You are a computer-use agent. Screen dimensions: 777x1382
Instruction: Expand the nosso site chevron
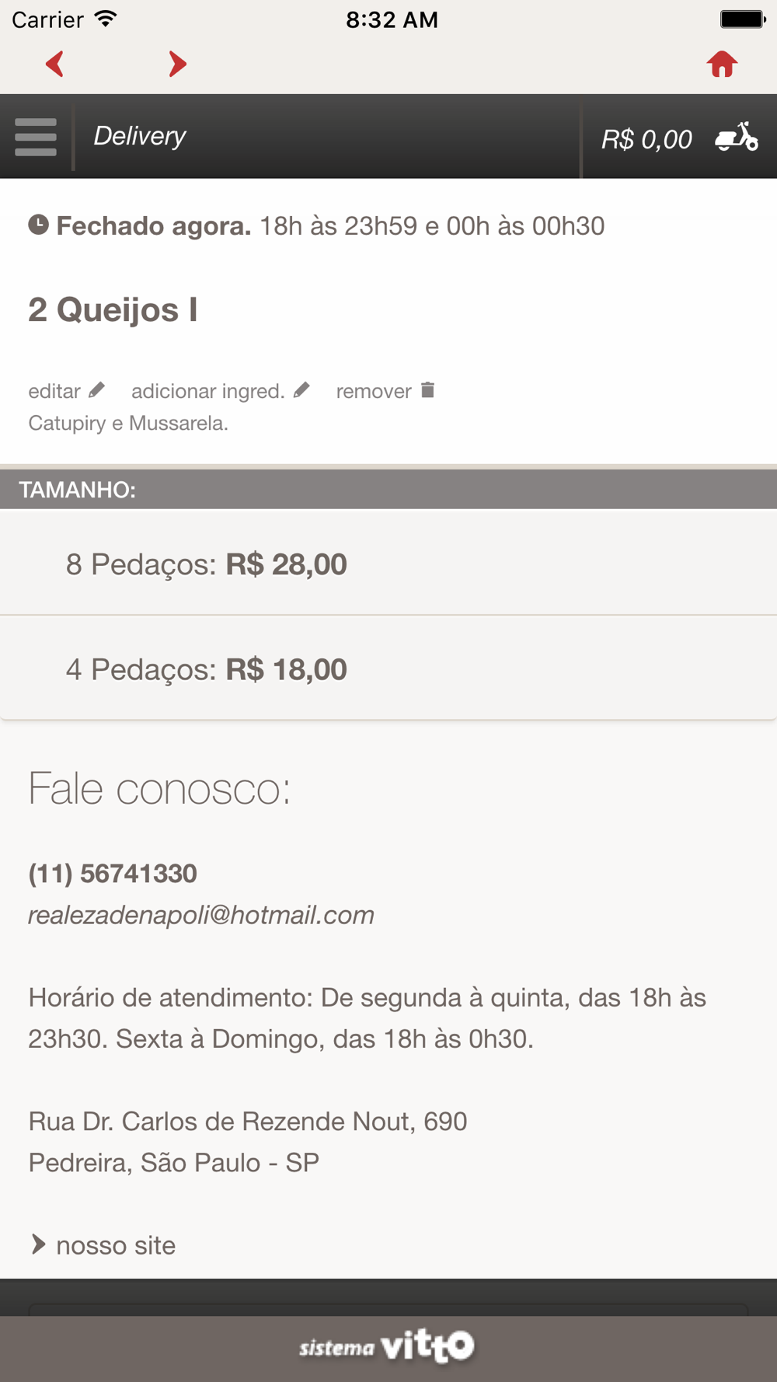pyautogui.click(x=38, y=1244)
